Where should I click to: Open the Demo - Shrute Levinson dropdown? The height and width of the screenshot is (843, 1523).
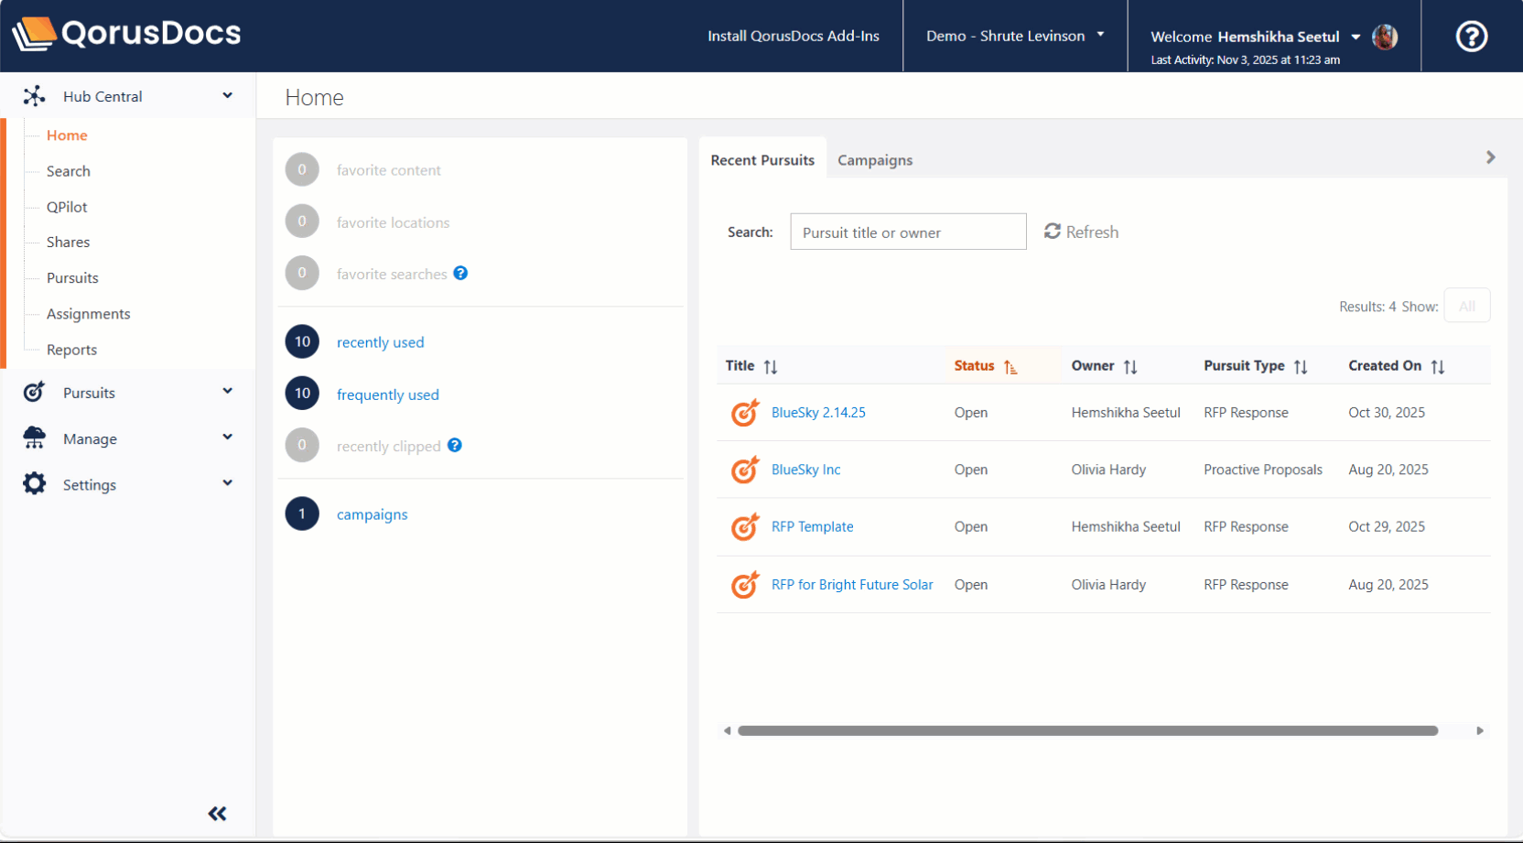1014,36
